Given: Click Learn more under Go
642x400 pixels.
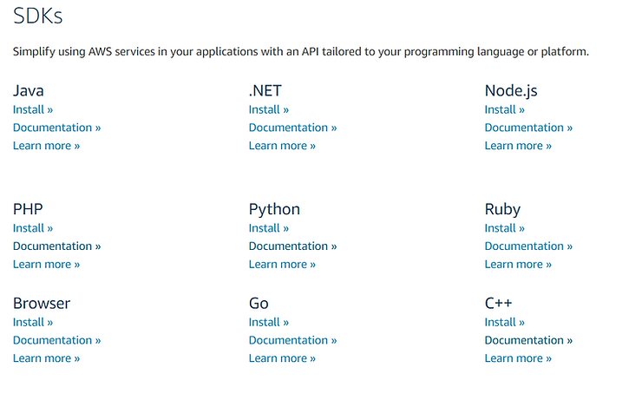Looking at the screenshot, I should pos(282,358).
